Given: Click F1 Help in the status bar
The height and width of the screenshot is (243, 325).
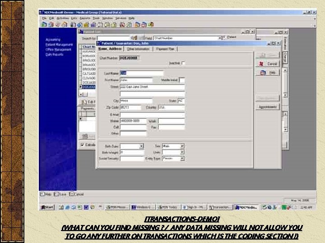Looking at the screenshot, I should pyautogui.click(x=46, y=194).
